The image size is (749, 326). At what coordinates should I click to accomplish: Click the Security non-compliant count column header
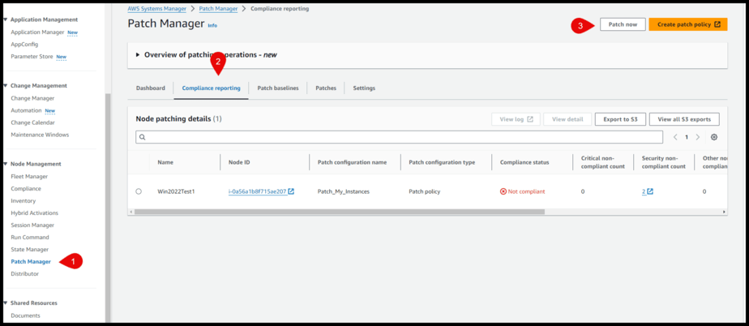664,162
